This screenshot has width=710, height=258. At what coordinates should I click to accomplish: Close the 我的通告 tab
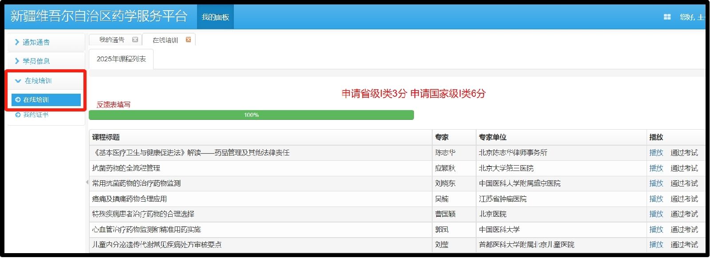pyautogui.click(x=135, y=40)
